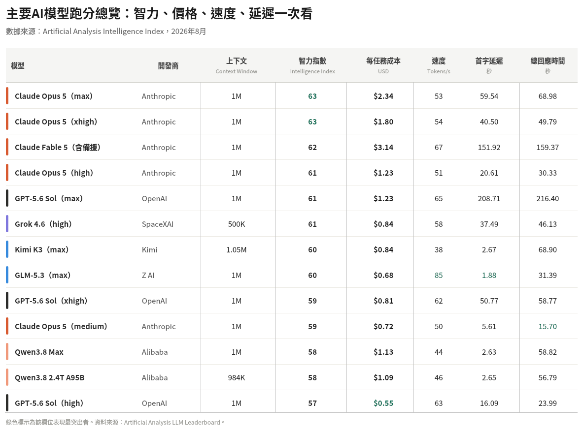
Task: Click the Kimi developer cell
Action: (x=149, y=250)
